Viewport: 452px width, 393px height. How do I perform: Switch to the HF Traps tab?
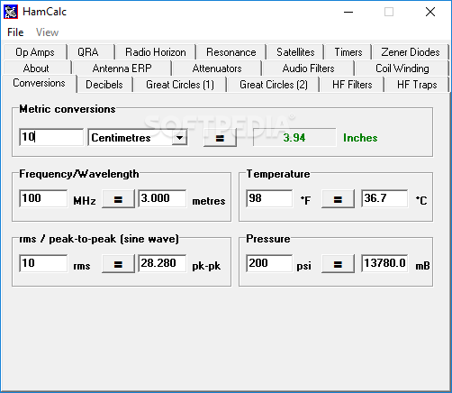pyautogui.click(x=417, y=85)
